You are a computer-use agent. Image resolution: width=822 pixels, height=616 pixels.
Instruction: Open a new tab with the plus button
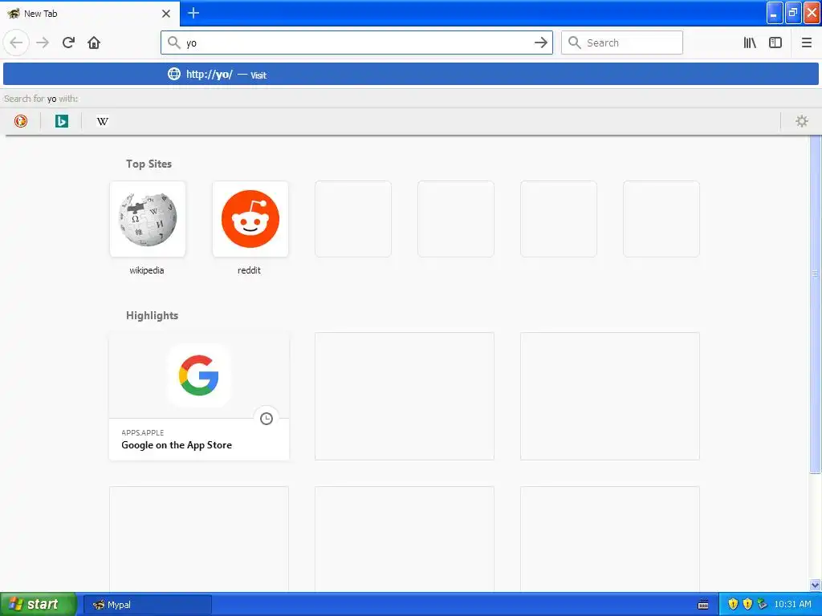[193, 13]
